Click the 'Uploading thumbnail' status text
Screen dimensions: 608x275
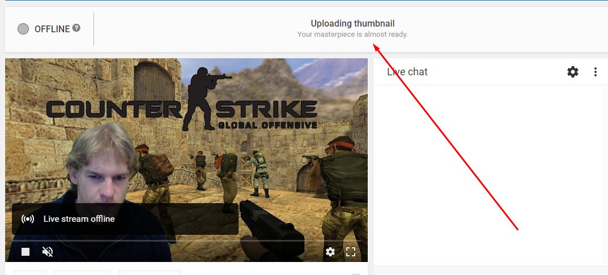click(352, 24)
